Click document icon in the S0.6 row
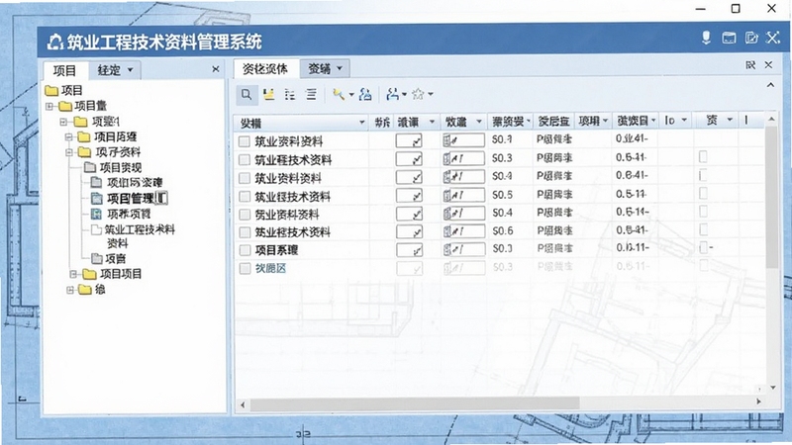The width and height of the screenshot is (792, 445). click(x=446, y=231)
